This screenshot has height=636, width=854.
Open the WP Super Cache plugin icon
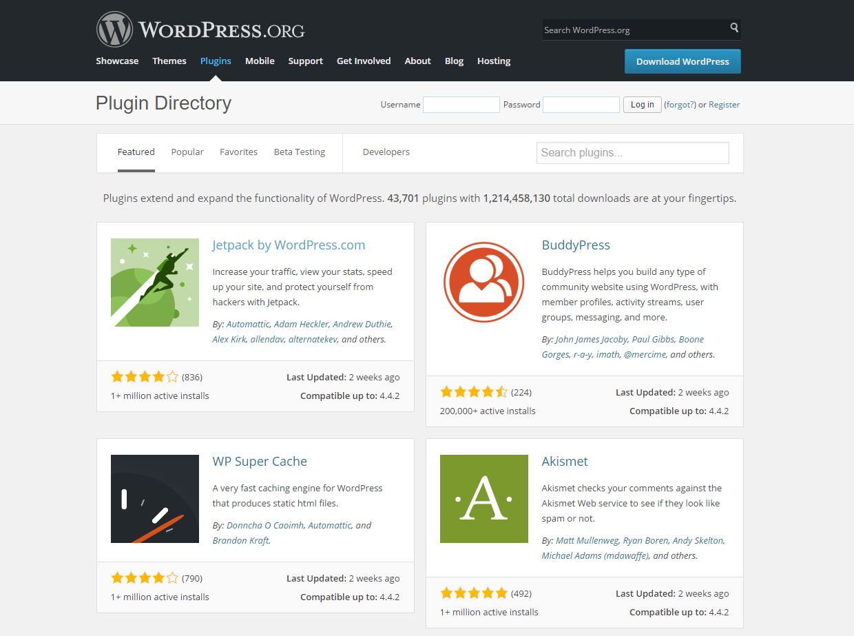coord(155,499)
